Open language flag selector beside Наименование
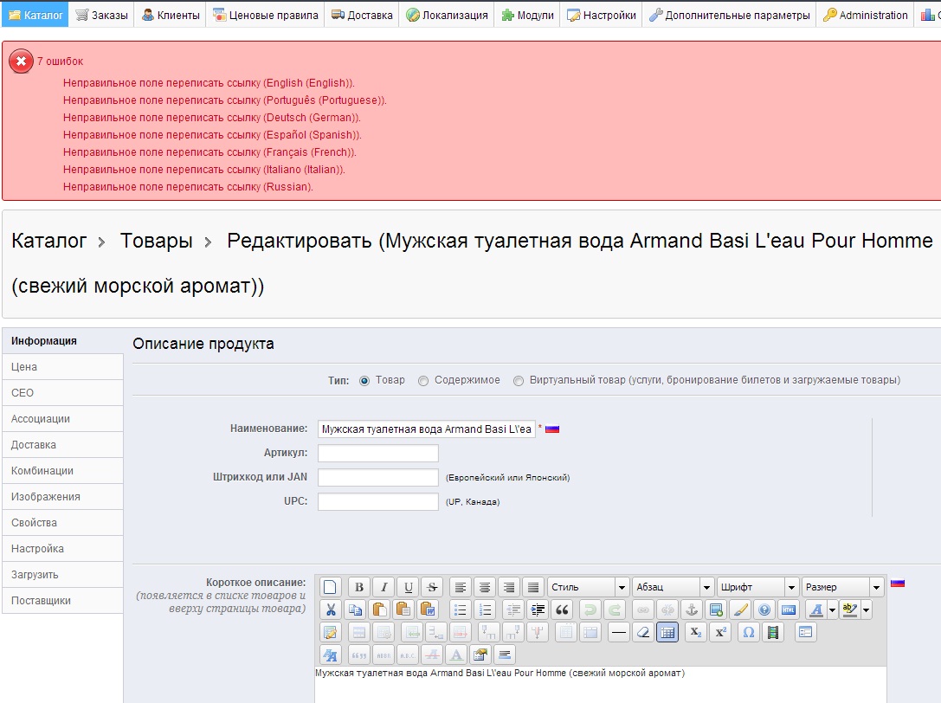Image resolution: width=941 pixels, height=703 pixels. [x=552, y=429]
